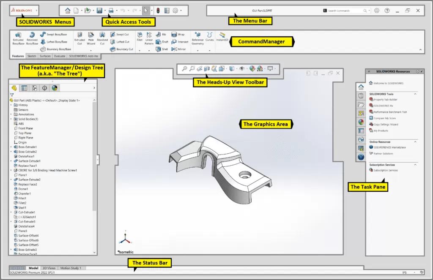
Task: Open the SOLIDWORKS Add-Ins tab
Action: pyautogui.click(x=84, y=56)
